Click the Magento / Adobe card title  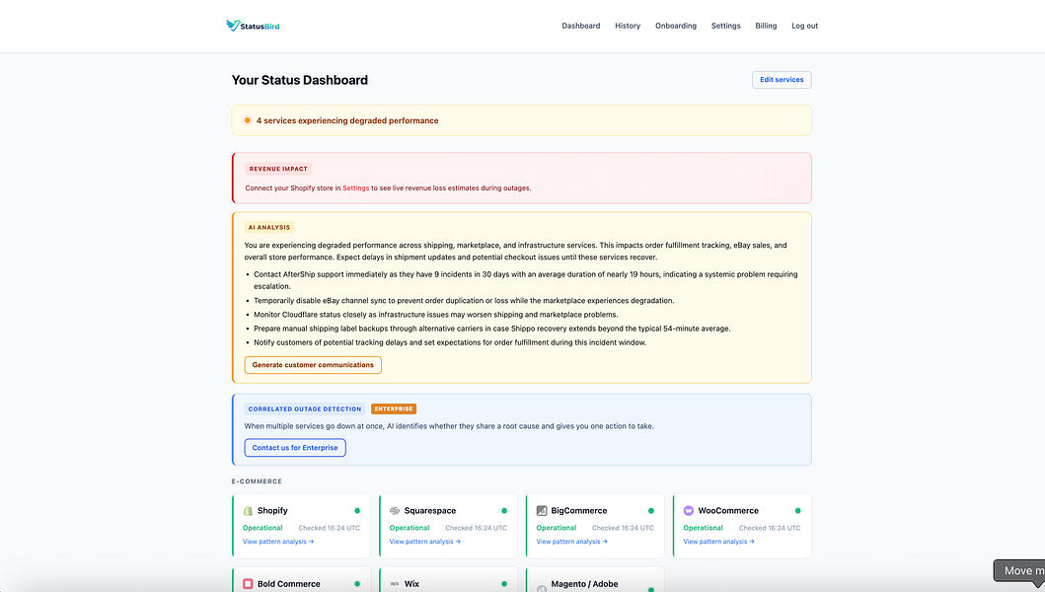(584, 584)
